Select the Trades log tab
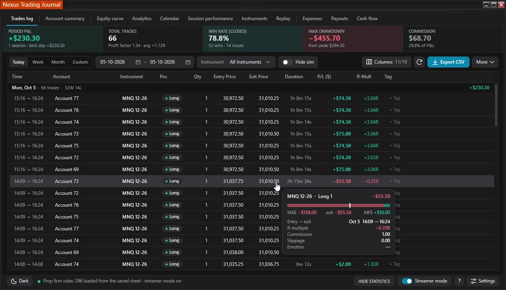This screenshot has height=290, width=506. tap(22, 19)
